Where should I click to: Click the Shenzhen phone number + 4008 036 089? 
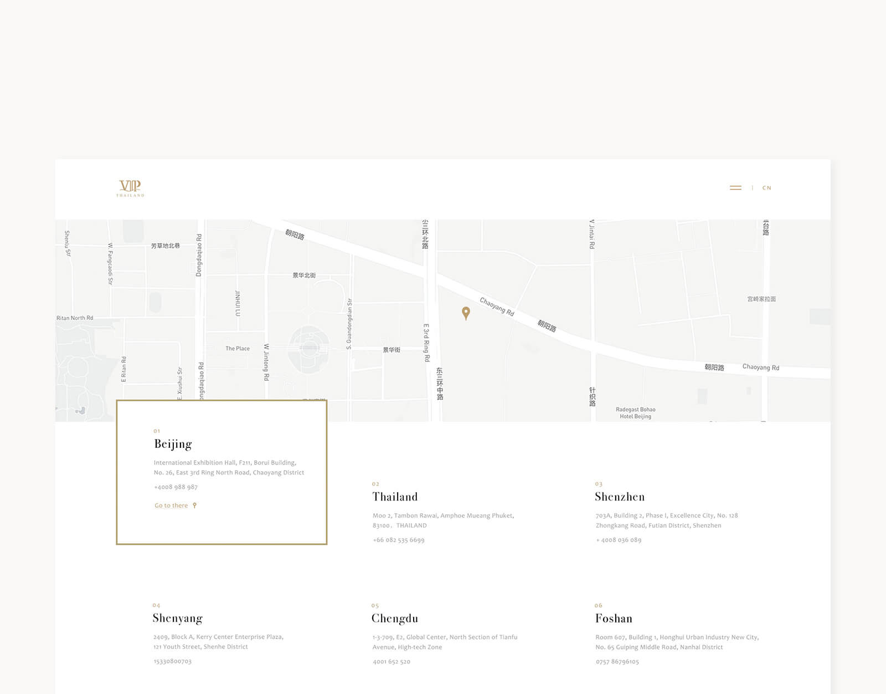click(x=619, y=540)
